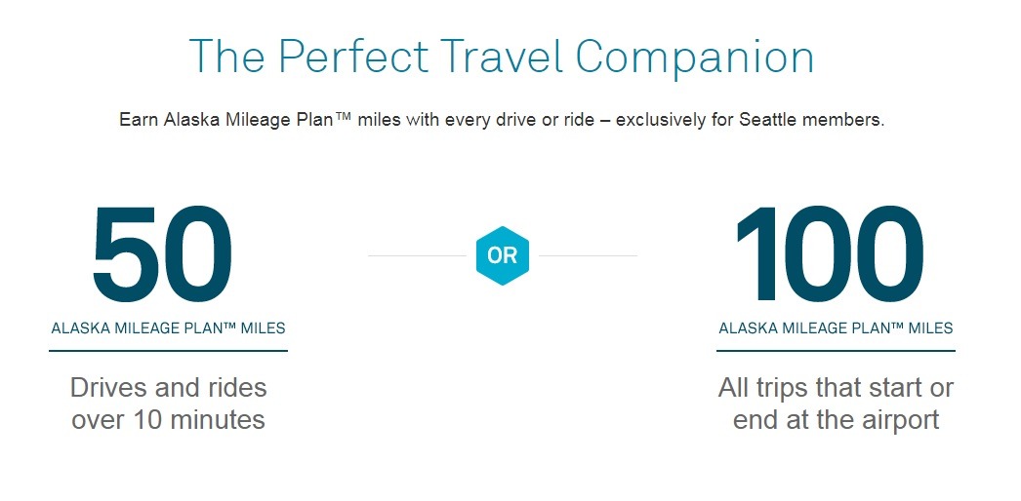Click the blue OR hexagon badge
Image resolution: width=1021 pixels, height=501 pixels.
coord(502,256)
